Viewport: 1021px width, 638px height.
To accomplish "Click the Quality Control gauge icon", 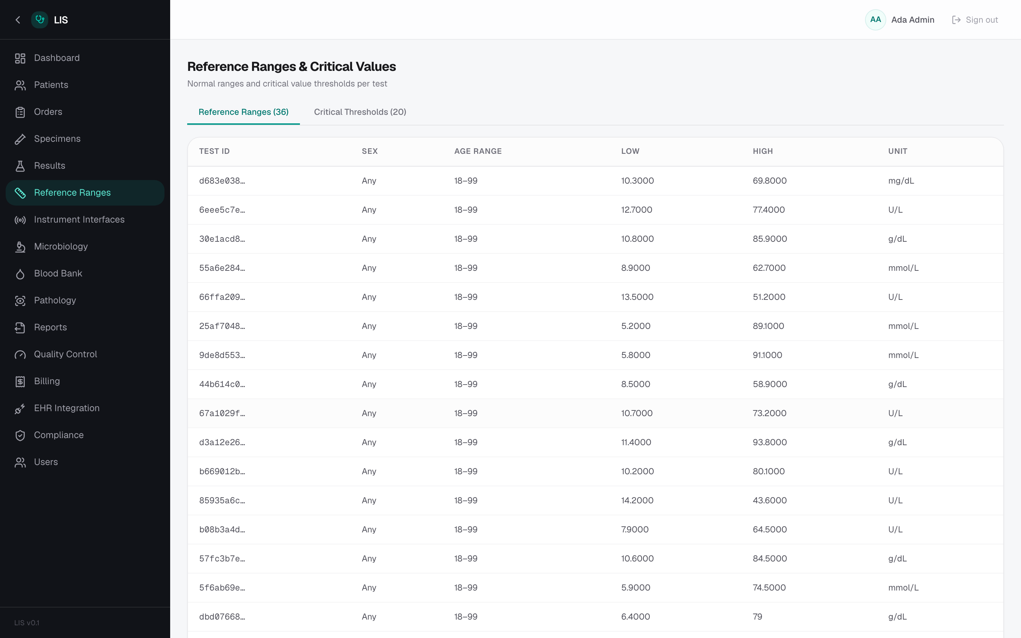I will [20, 354].
